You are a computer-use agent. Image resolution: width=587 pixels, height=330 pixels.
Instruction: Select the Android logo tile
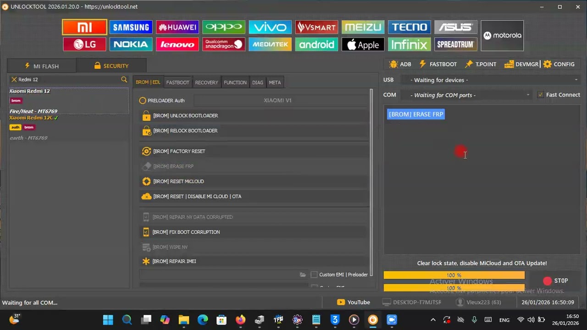point(316,44)
